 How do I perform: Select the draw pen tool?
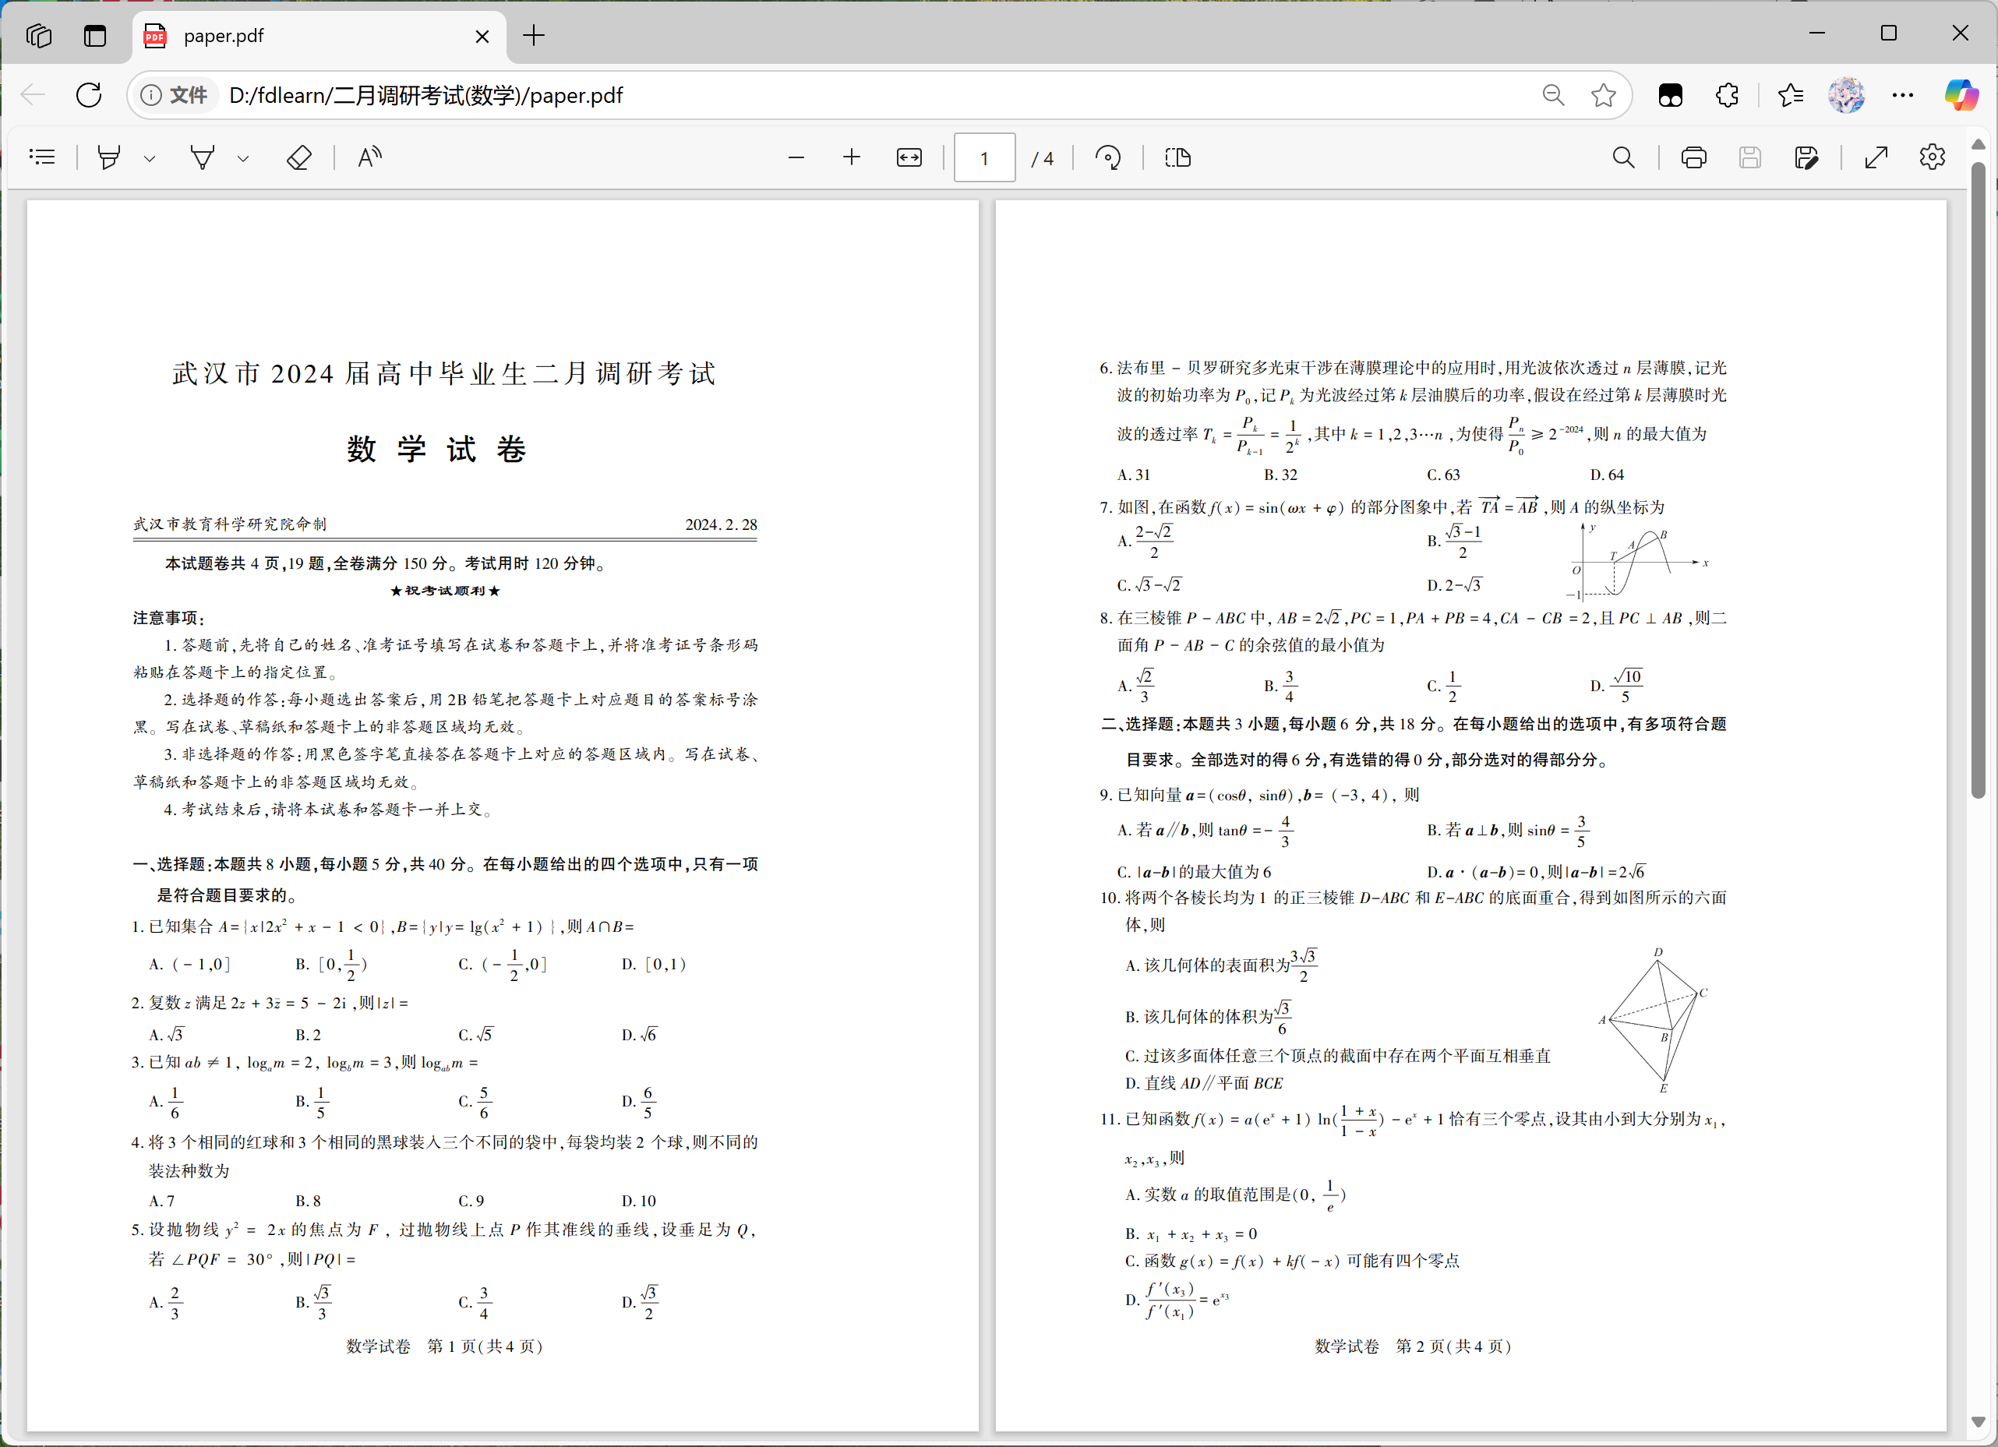click(x=203, y=157)
